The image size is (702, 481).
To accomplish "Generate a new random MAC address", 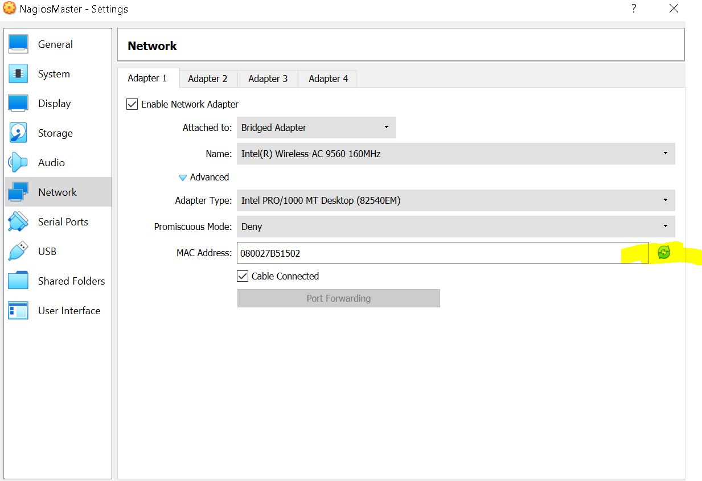I will [664, 252].
